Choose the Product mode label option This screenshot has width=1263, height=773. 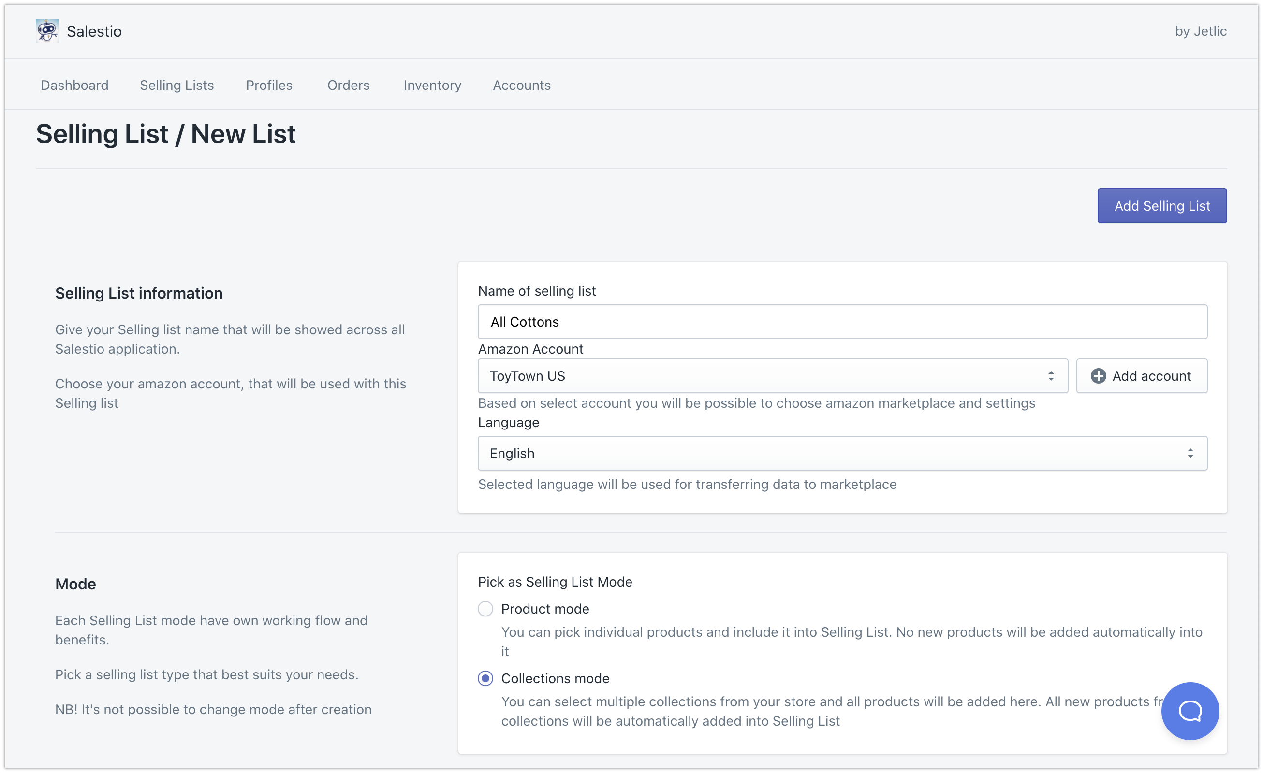click(545, 609)
